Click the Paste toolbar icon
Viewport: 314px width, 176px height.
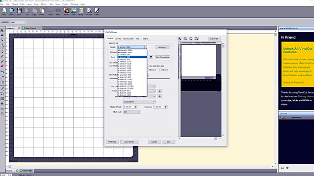pyautogui.click(x=42, y=11)
